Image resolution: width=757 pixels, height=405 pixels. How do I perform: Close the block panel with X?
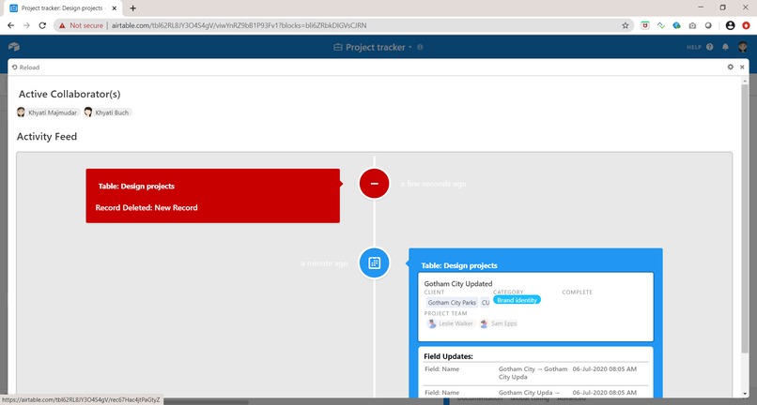point(743,67)
